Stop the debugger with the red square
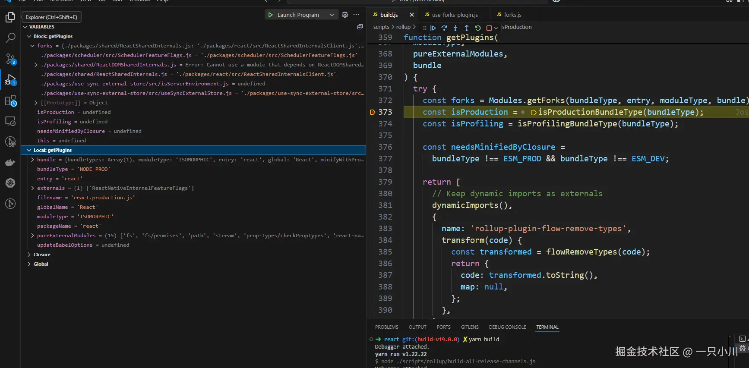 click(x=489, y=28)
